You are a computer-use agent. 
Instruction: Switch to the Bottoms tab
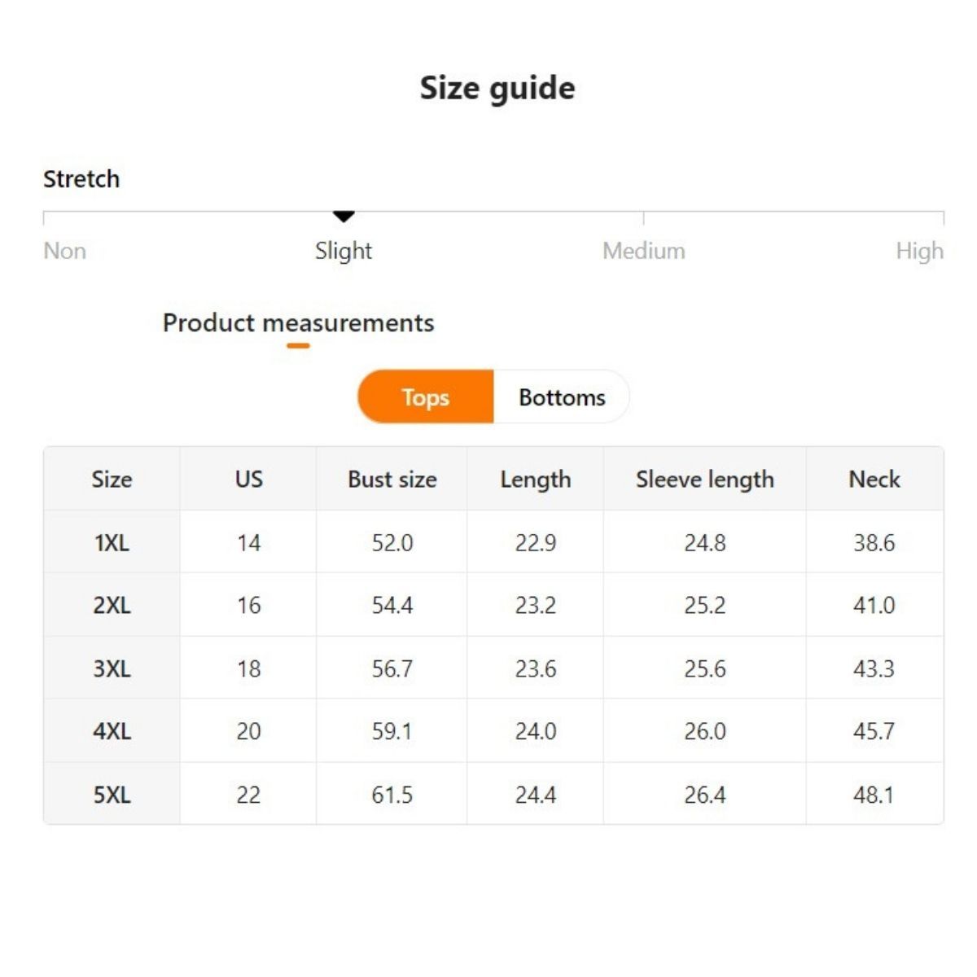coord(562,397)
